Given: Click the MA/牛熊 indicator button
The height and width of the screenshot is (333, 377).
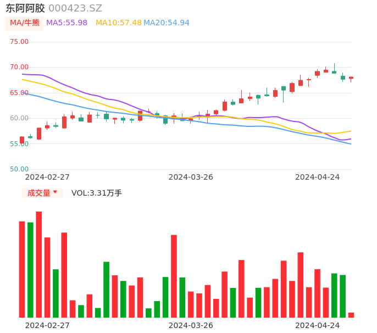Looking at the screenshot, I should click(x=24, y=23).
